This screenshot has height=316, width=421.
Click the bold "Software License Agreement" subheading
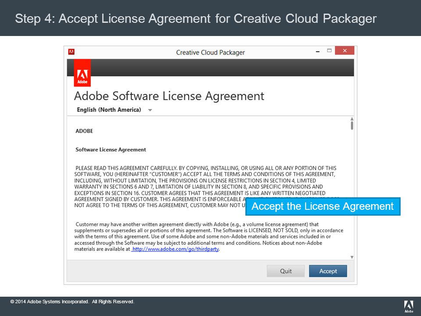tap(111, 150)
